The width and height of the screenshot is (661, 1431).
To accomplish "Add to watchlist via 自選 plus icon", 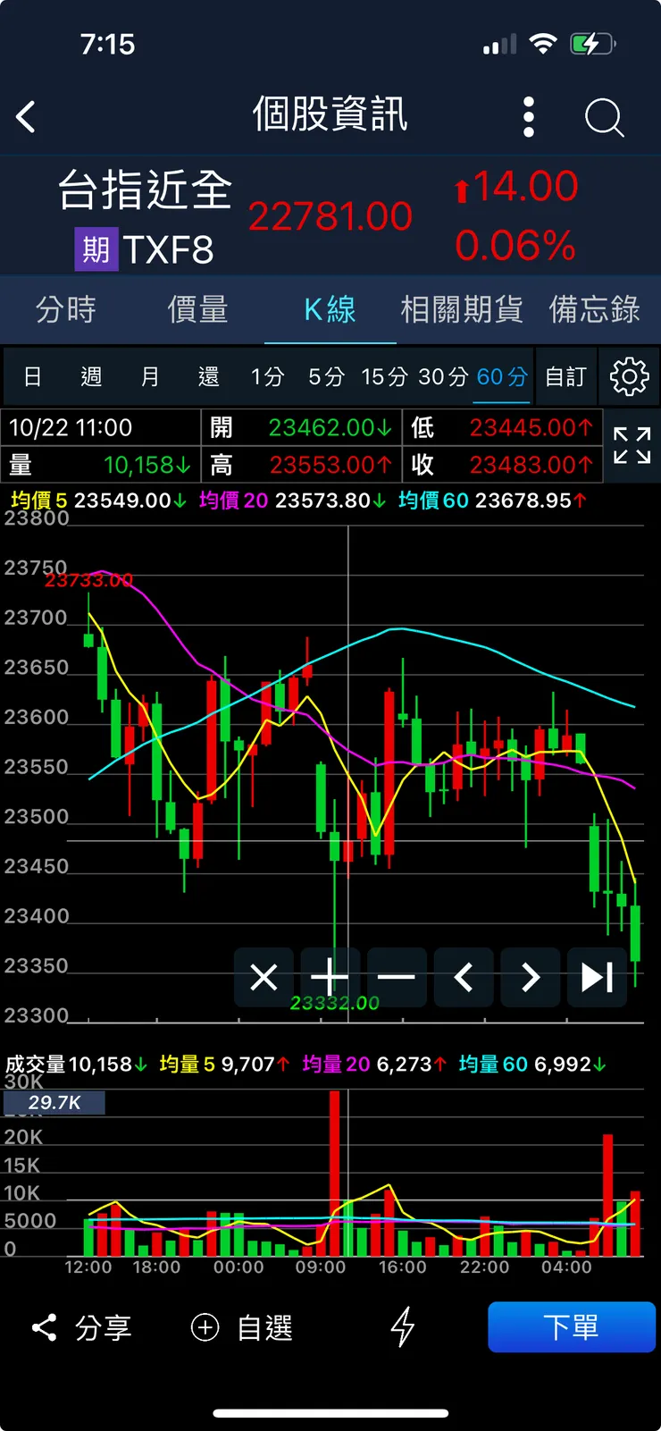I will click(205, 1327).
